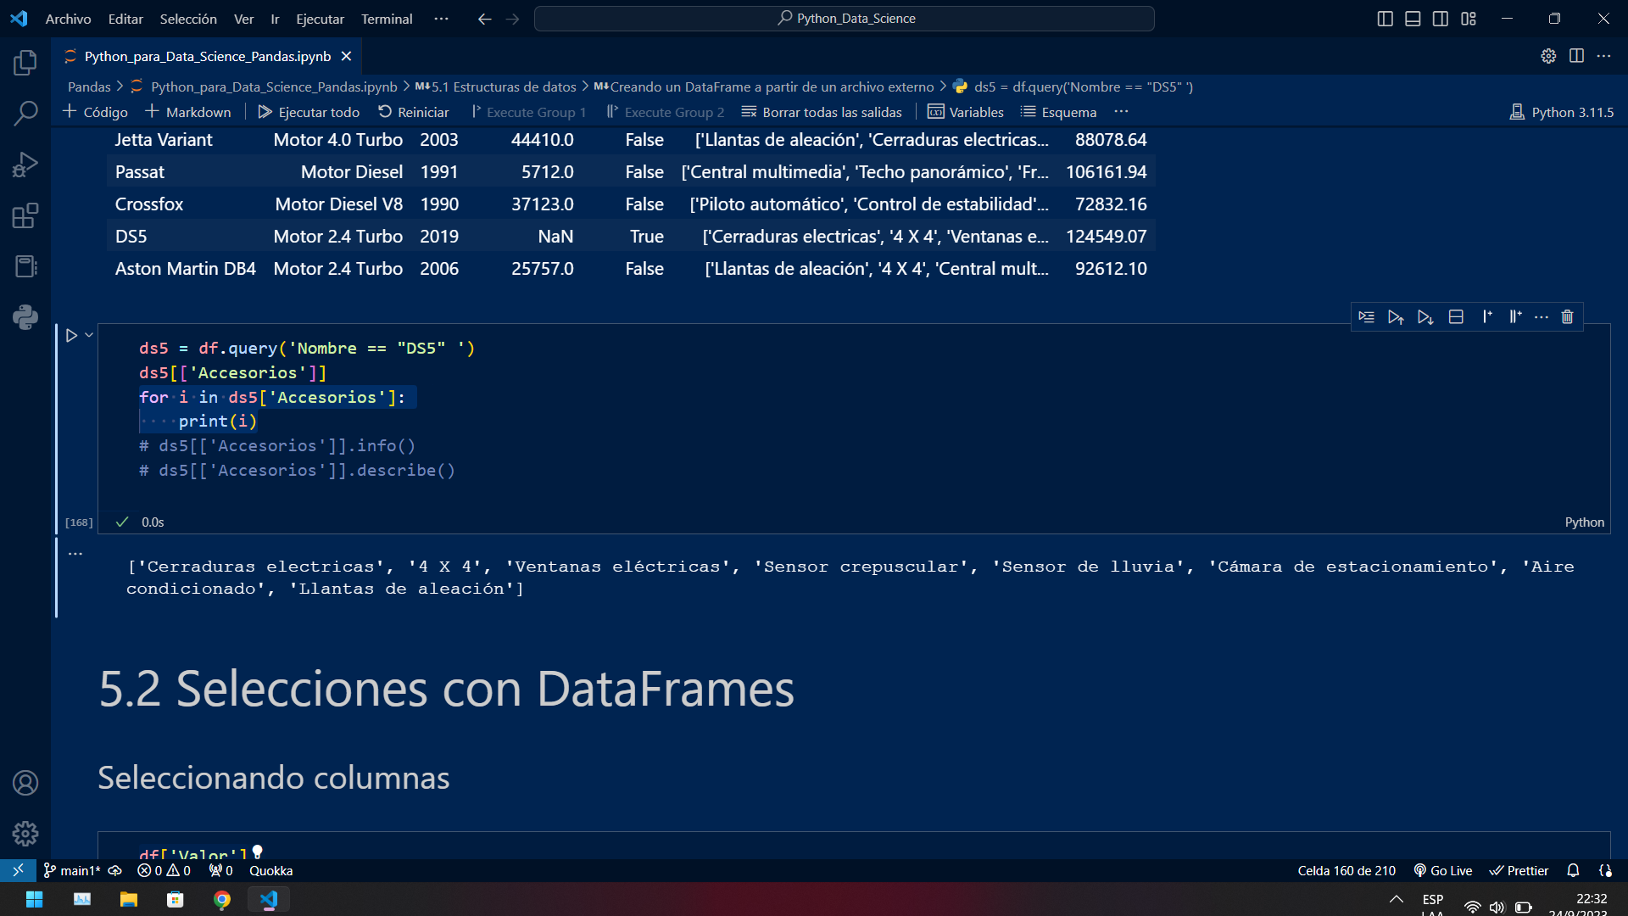This screenshot has width=1628, height=916.
Task: Open the Variables viewer
Action: pos(966,112)
